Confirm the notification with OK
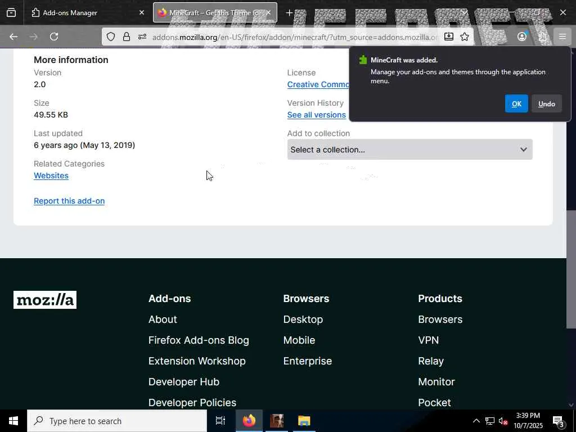This screenshot has height=432, width=576. [516, 103]
